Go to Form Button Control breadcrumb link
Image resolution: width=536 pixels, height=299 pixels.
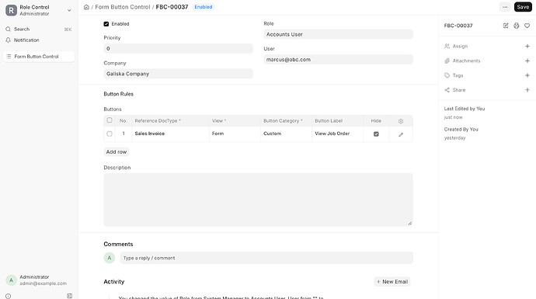click(x=123, y=7)
